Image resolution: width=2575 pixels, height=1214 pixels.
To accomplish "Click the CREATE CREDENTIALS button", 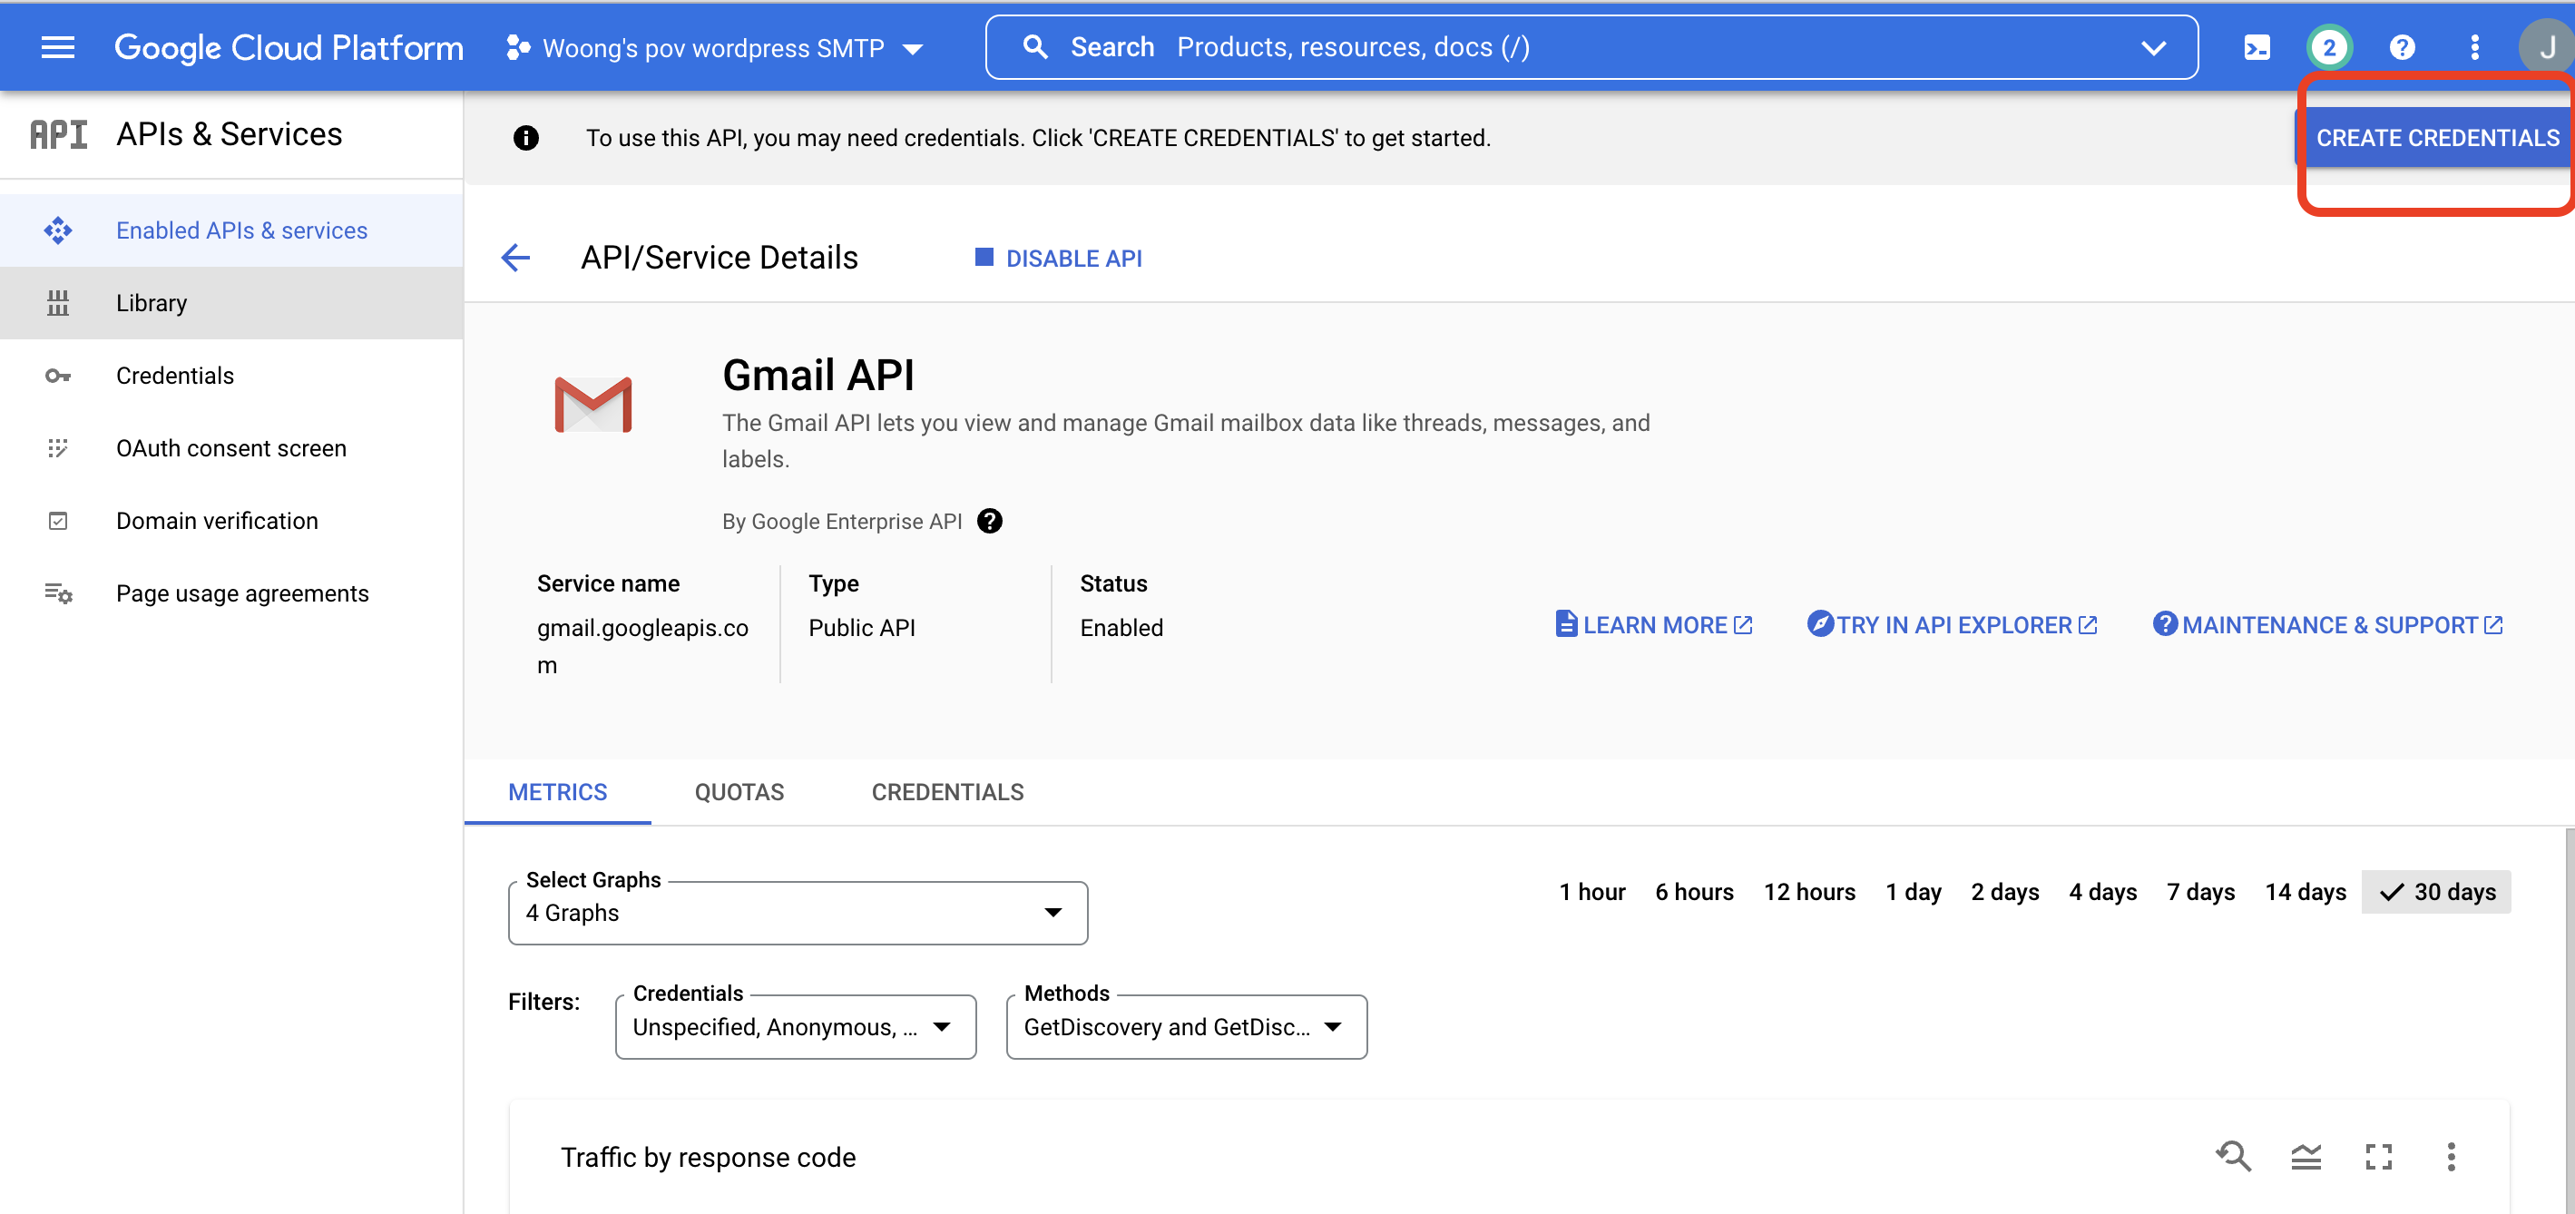I will [2436, 138].
